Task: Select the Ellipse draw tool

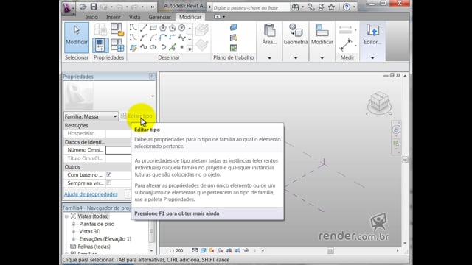Action: [x=153, y=47]
